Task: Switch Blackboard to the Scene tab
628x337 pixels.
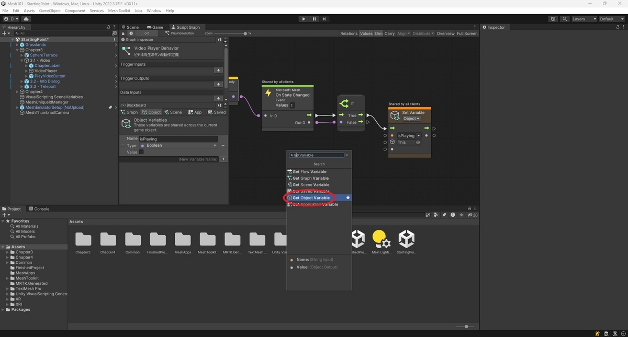Action: click(173, 112)
